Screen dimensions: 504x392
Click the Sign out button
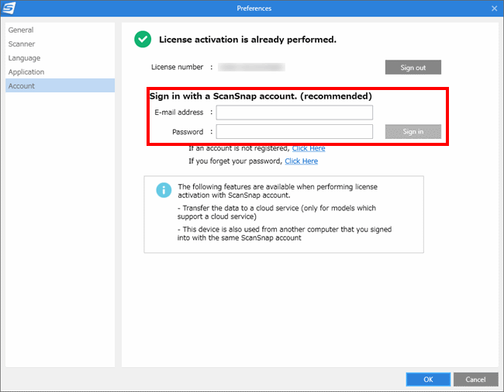pyautogui.click(x=413, y=68)
